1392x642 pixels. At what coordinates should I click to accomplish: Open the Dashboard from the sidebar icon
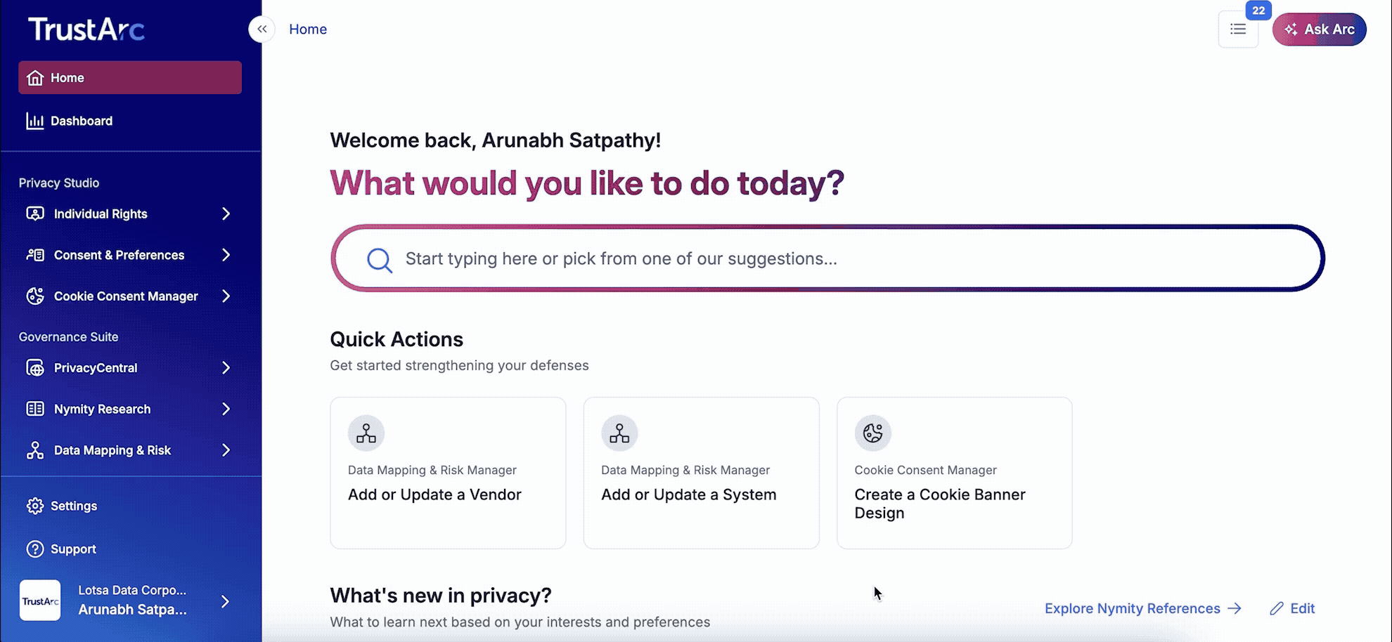tap(36, 121)
